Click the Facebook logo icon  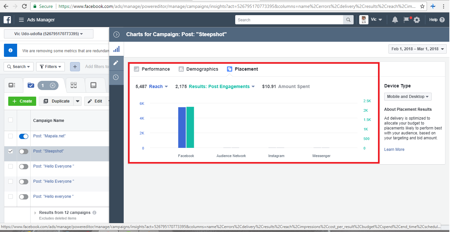click(x=7, y=20)
